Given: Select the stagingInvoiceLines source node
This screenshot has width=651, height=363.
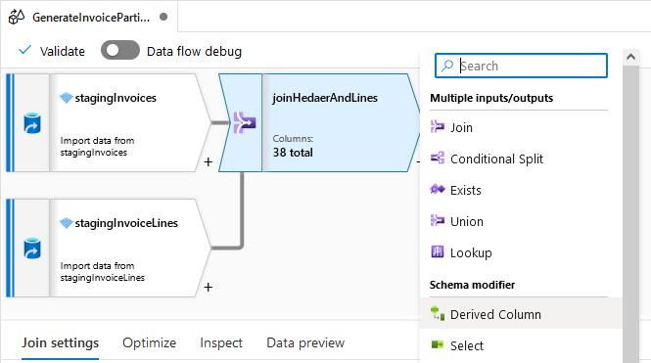Looking at the screenshot, I should pos(108,249).
